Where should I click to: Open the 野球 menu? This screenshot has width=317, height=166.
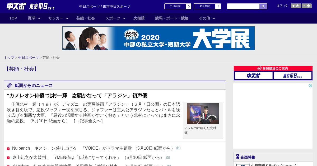(31, 18)
